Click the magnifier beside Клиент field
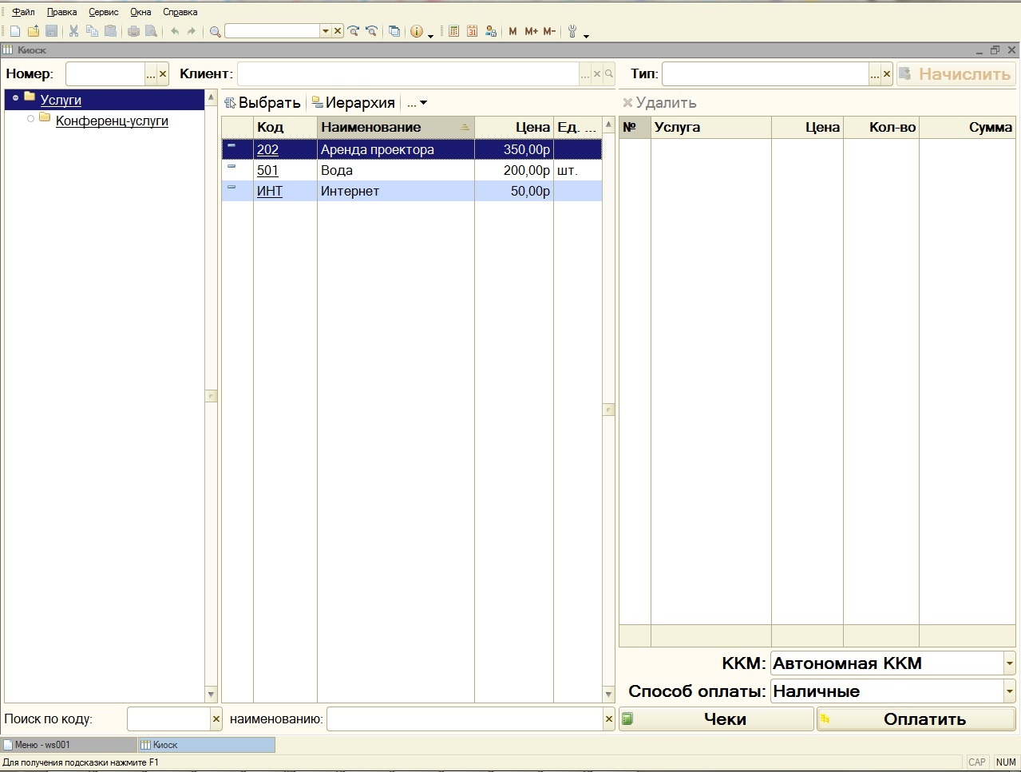The image size is (1021, 772). pyautogui.click(x=608, y=73)
